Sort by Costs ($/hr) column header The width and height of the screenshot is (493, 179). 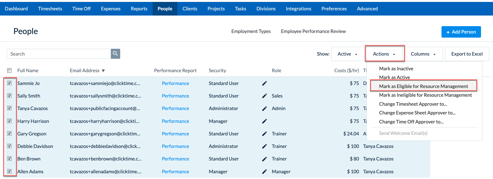coord(346,71)
